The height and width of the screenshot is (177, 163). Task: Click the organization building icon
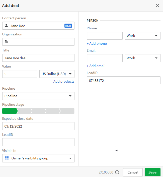click(x=6, y=42)
